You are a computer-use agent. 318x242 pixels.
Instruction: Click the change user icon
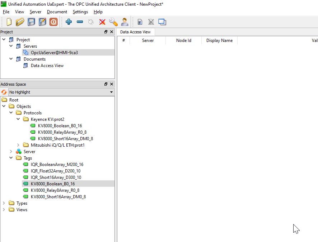pyautogui.click(x=125, y=22)
